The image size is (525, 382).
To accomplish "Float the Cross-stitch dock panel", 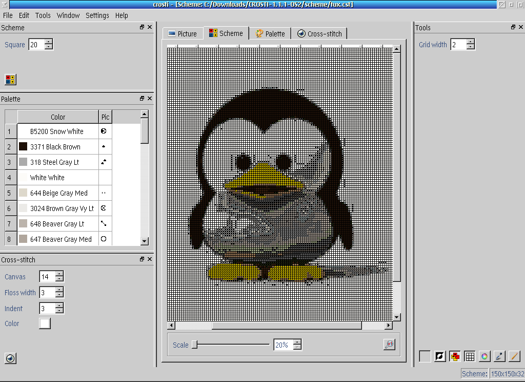I will pos(142,259).
